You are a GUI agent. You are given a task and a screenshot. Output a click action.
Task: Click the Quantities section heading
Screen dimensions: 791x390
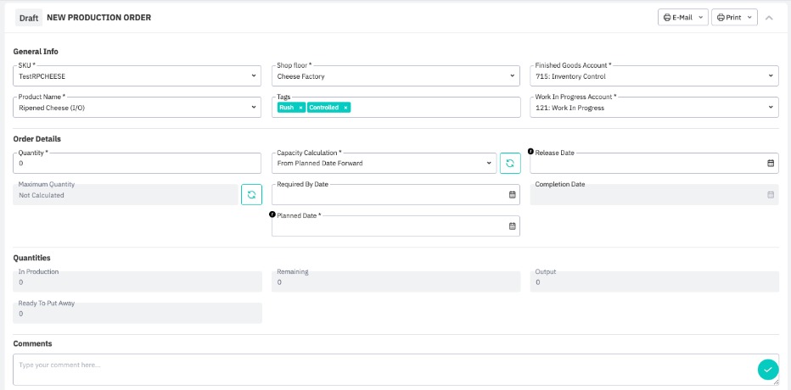[x=31, y=258]
